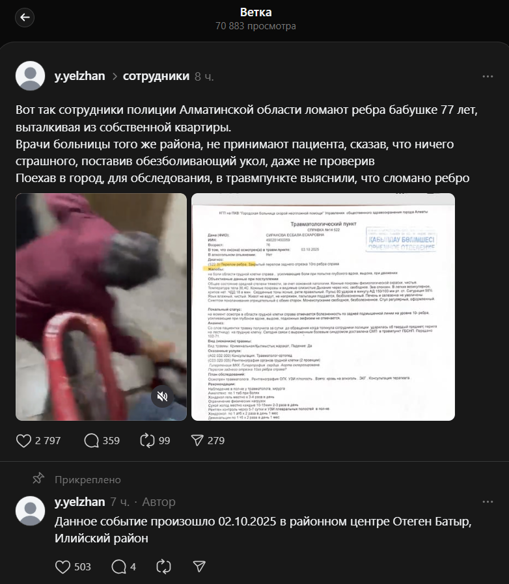Repost the main thread with 99 reposts

pyautogui.click(x=147, y=441)
